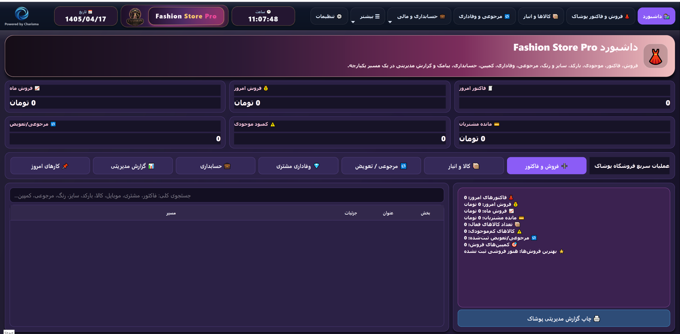The width and height of the screenshot is (680, 334).
Task: Click چاپ گزارش مدیریتی پوشاک button
Action: [564, 319]
